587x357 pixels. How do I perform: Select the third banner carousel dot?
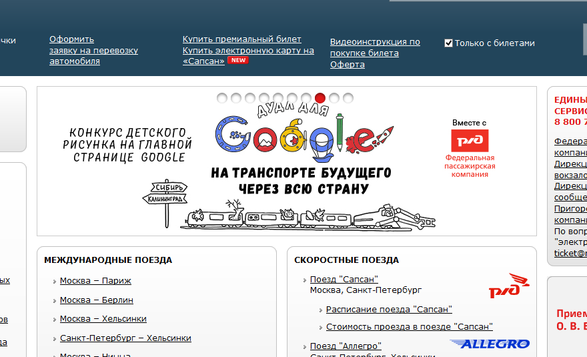[x=250, y=98]
